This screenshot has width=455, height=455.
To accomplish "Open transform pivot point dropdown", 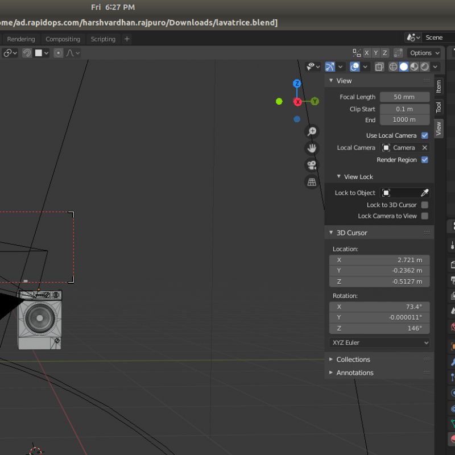I will [10, 53].
